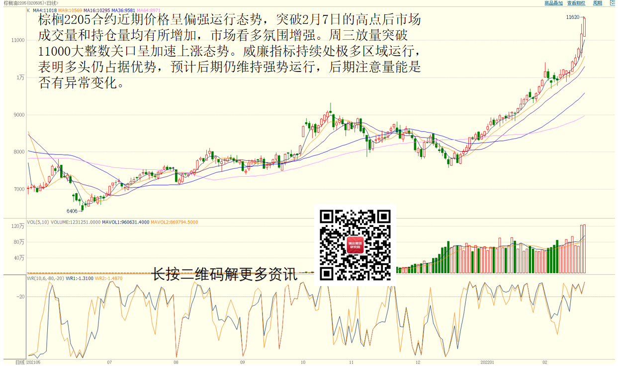
Task: Click the 日线 label at bottom left
Action: [x=20, y=362]
